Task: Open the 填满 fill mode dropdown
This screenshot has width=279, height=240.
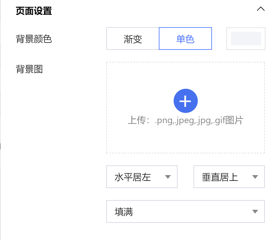Action: pyautogui.click(x=185, y=212)
